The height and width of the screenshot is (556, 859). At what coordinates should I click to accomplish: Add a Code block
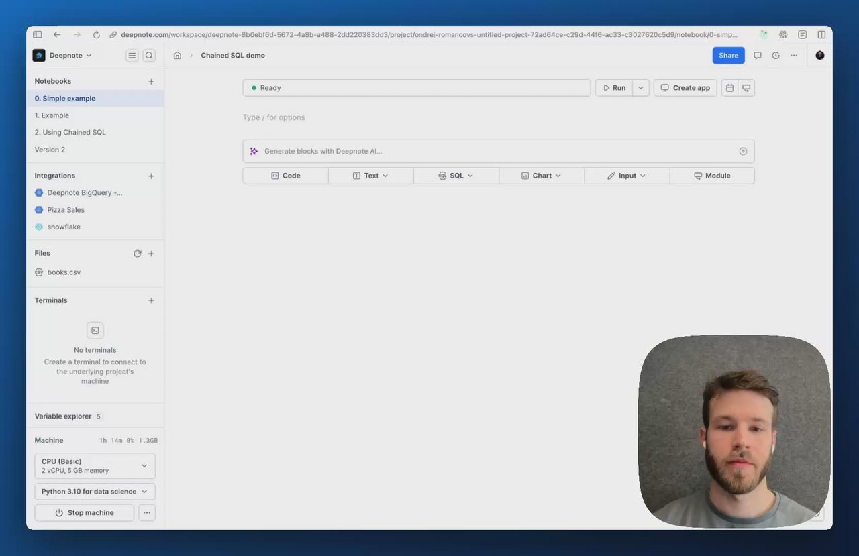tap(285, 176)
